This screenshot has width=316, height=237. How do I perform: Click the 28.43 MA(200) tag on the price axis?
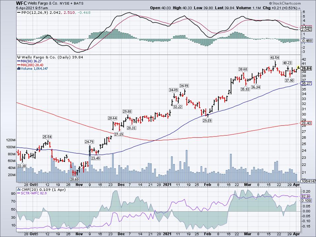click(306, 123)
